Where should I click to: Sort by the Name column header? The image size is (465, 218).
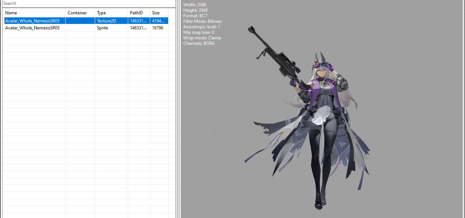35,13
